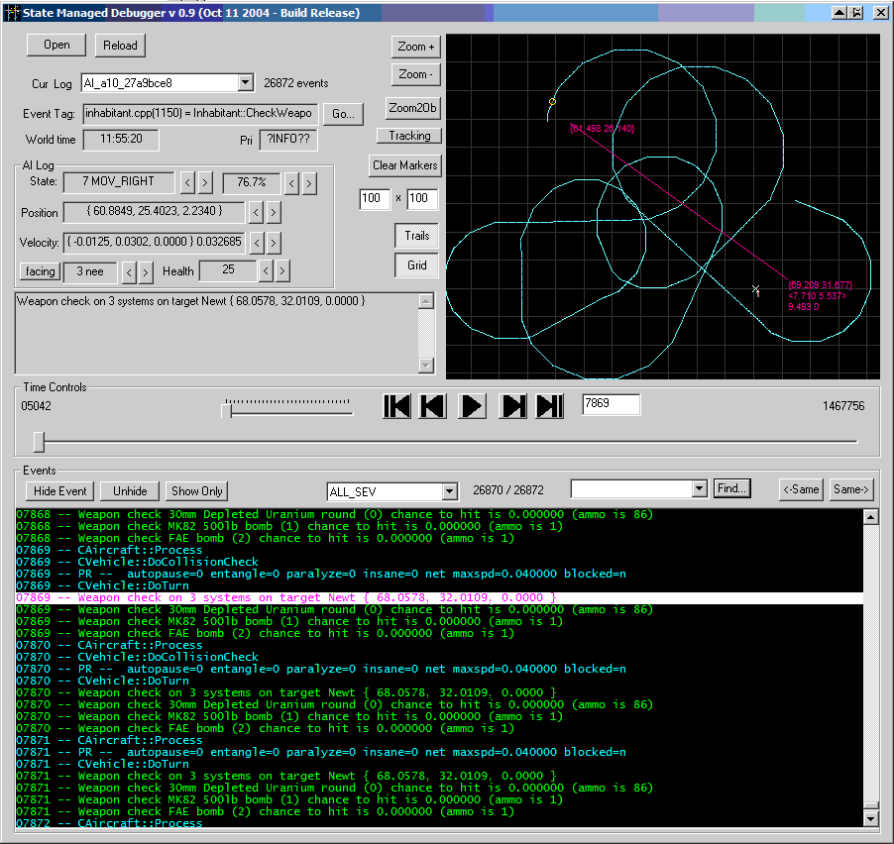Viewport: 894px width, 844px height.
Task: Toggle the Trails display button
Action: coord(416,236)
